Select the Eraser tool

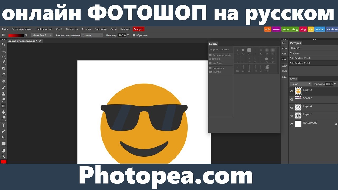3,100
